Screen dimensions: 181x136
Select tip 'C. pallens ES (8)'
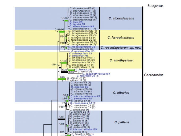(x=80, y=127)
